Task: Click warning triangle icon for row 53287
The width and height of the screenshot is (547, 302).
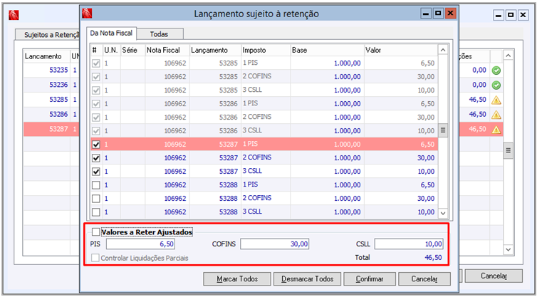Action: [496, 130]
